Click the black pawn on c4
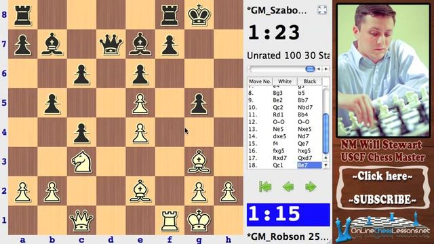 [81, 133]
